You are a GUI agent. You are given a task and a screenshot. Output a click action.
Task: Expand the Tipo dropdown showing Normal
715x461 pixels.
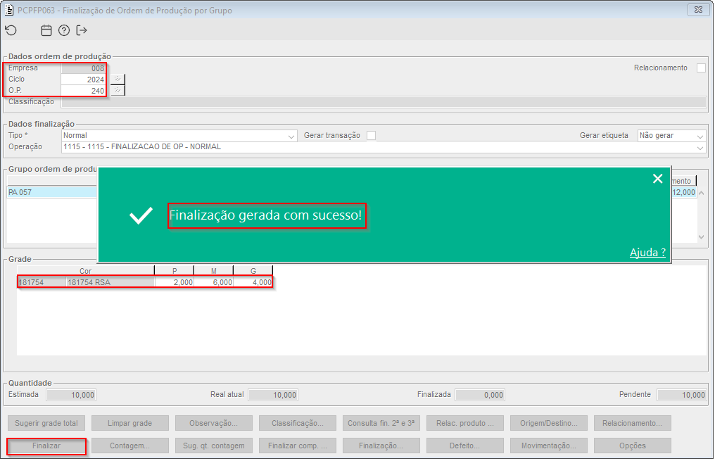point(291,136)
